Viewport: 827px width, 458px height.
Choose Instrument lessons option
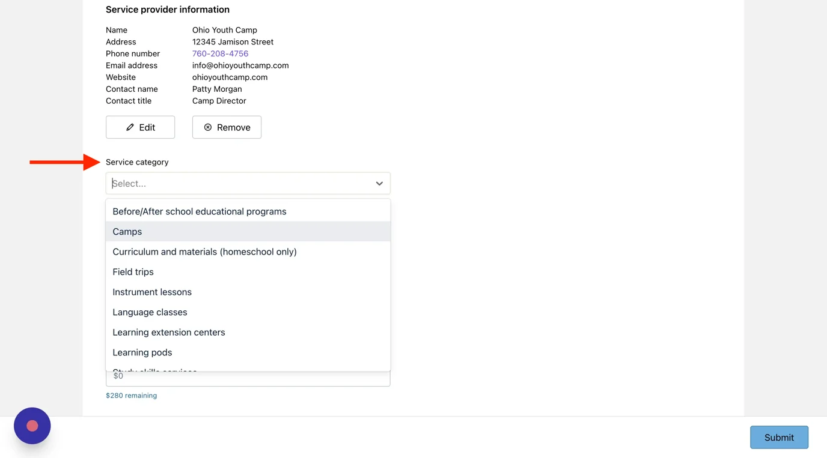(248, 292)
